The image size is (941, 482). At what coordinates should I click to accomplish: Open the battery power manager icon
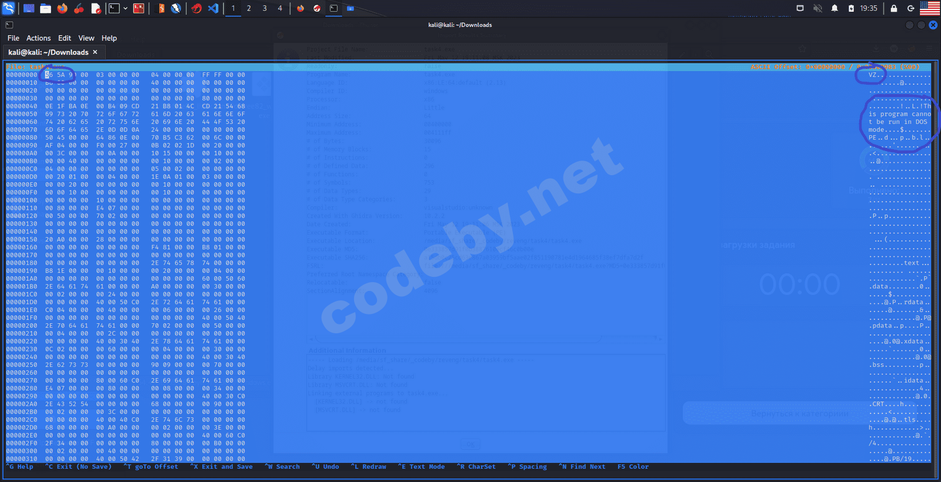click(851, 8)
